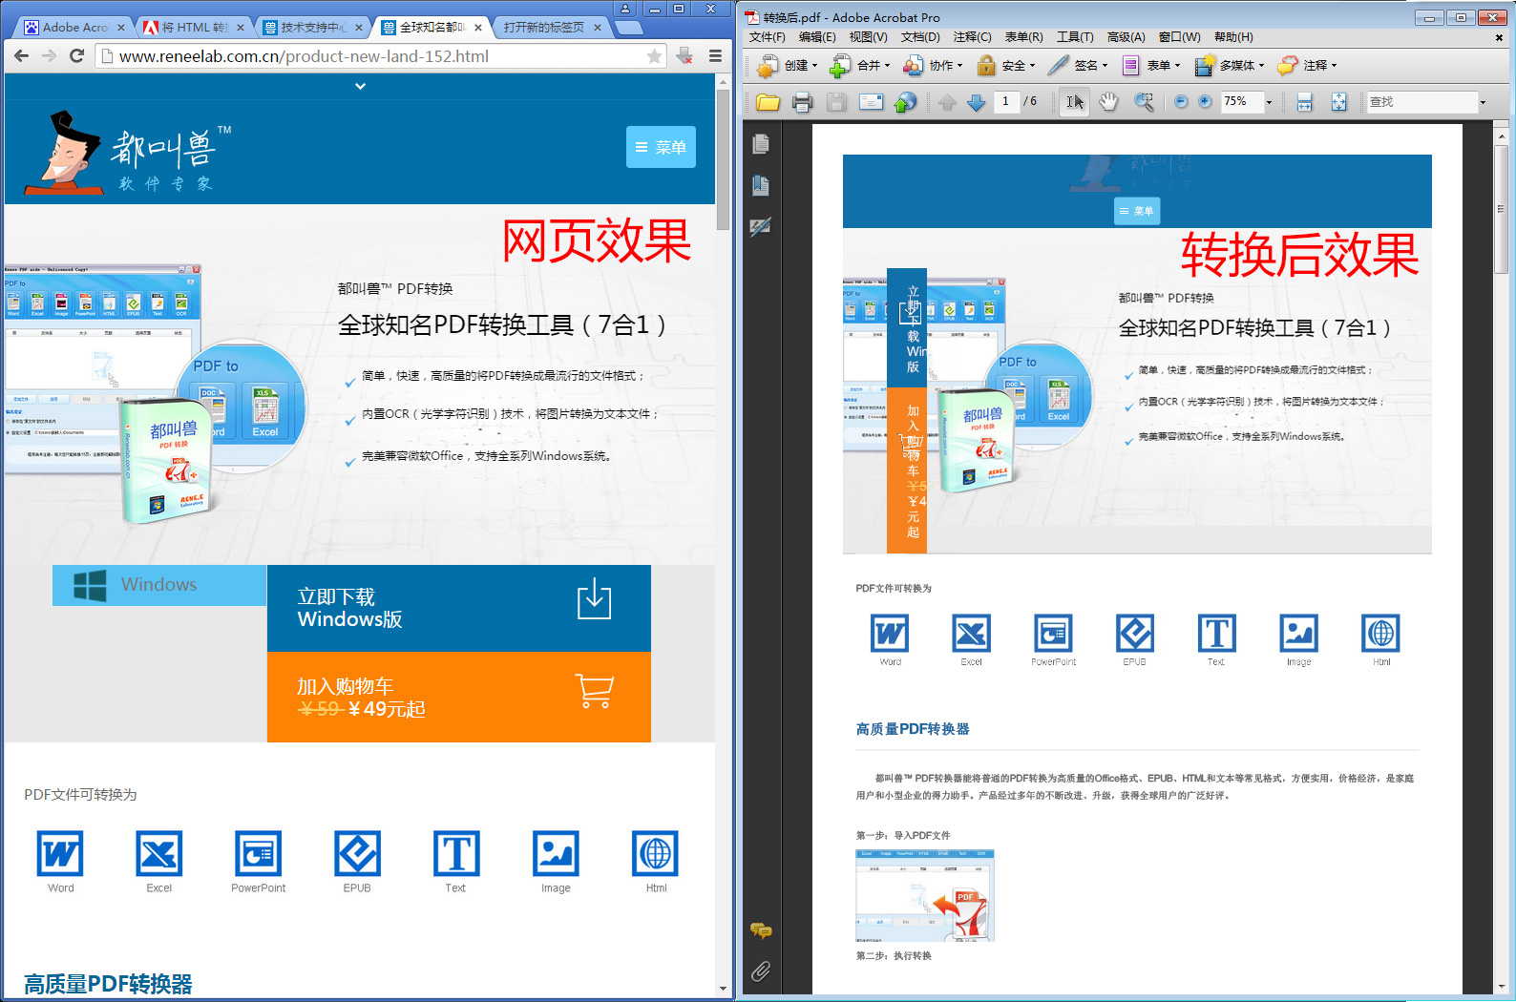Click the Save floppy icon in Acrobat
The image size is (1516, 1002).
[x=836, y=102]
